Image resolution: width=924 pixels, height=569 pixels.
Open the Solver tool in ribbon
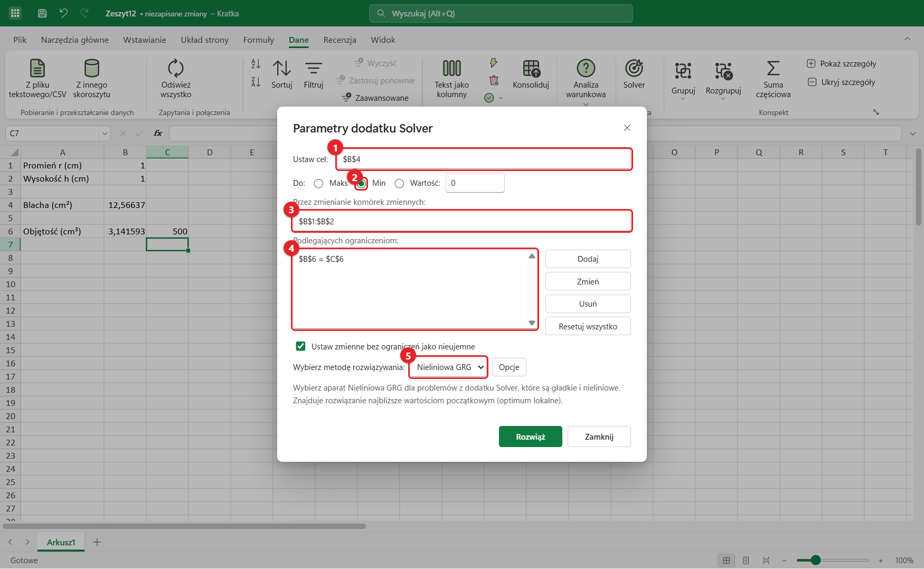[x=634, y=74]
